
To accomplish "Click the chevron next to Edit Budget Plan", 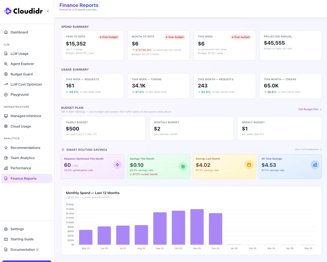I will [321, 109].
